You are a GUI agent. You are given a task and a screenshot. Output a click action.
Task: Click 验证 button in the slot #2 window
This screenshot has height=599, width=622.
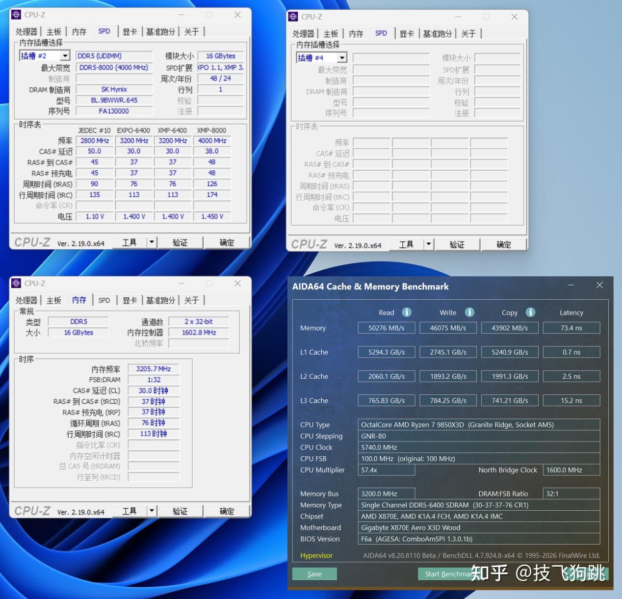(180, 242)
